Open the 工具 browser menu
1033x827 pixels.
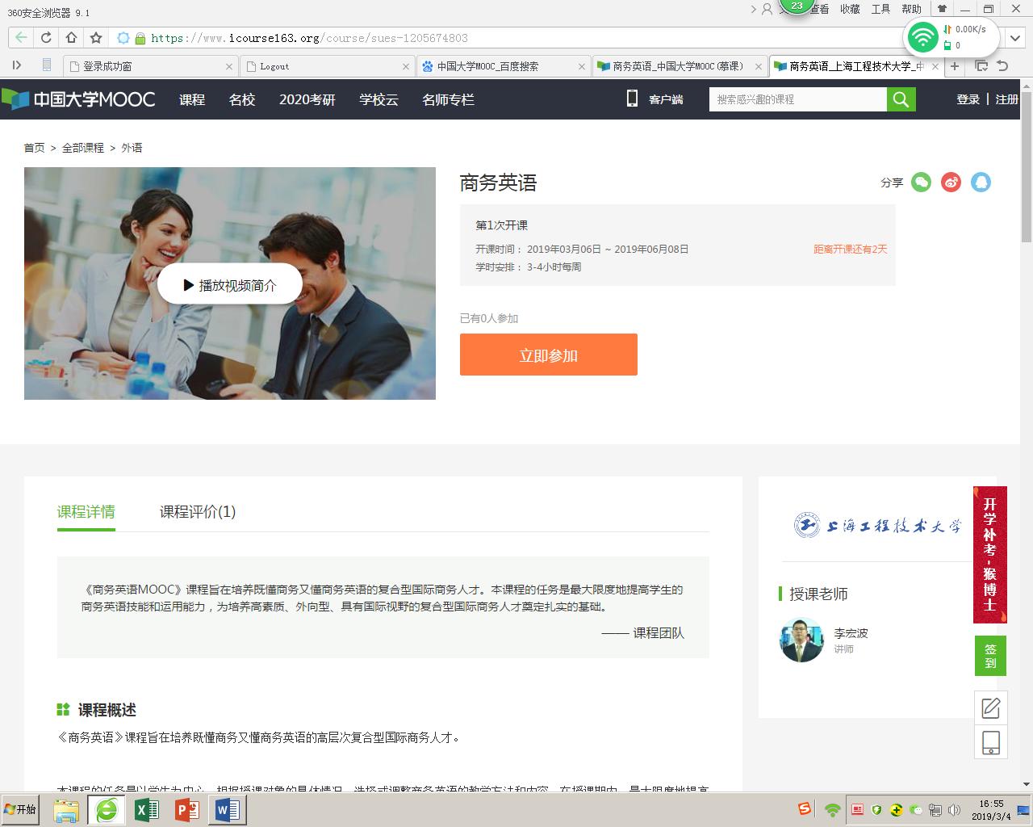point(880,9)
